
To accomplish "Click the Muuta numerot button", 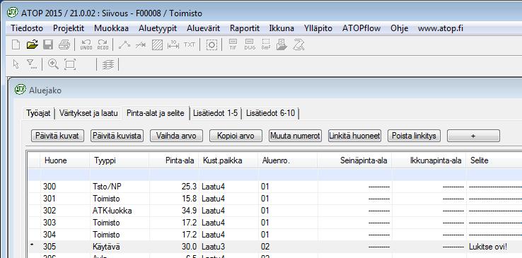I will (x=295, y=136).
